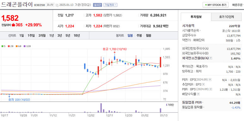The image size is (244, 121).
Task: Click the 외국인보유주식수 value 193,782
Action: pyautogui.click(x=235, y=54)
